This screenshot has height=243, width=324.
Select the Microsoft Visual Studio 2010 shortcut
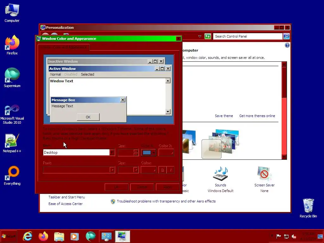[12, 114]
